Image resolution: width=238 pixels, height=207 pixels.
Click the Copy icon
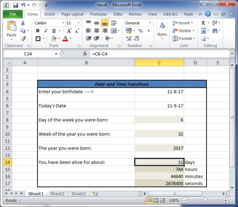[23, 31]
